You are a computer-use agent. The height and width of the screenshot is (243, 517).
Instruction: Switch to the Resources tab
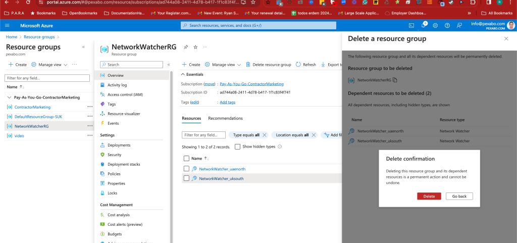tap(191, 118)
